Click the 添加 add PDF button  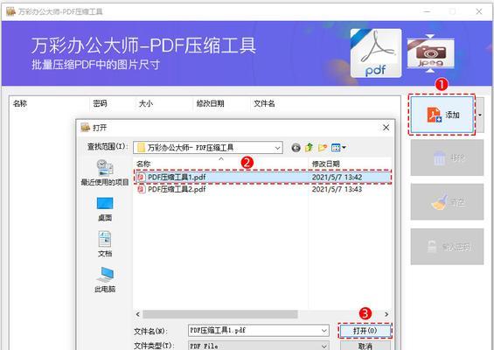tap(442, 115)
